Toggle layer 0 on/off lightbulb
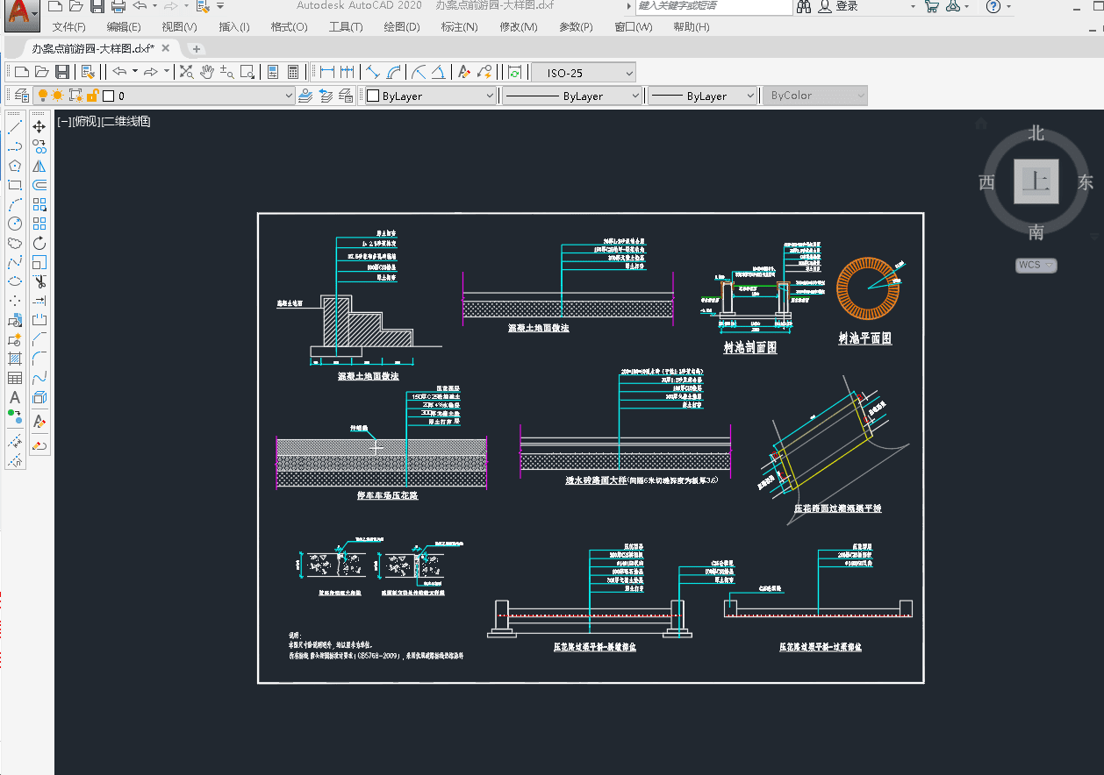The height and width of the screenshot is (775, 1104). pyautogui.click(x=41, y=96)
